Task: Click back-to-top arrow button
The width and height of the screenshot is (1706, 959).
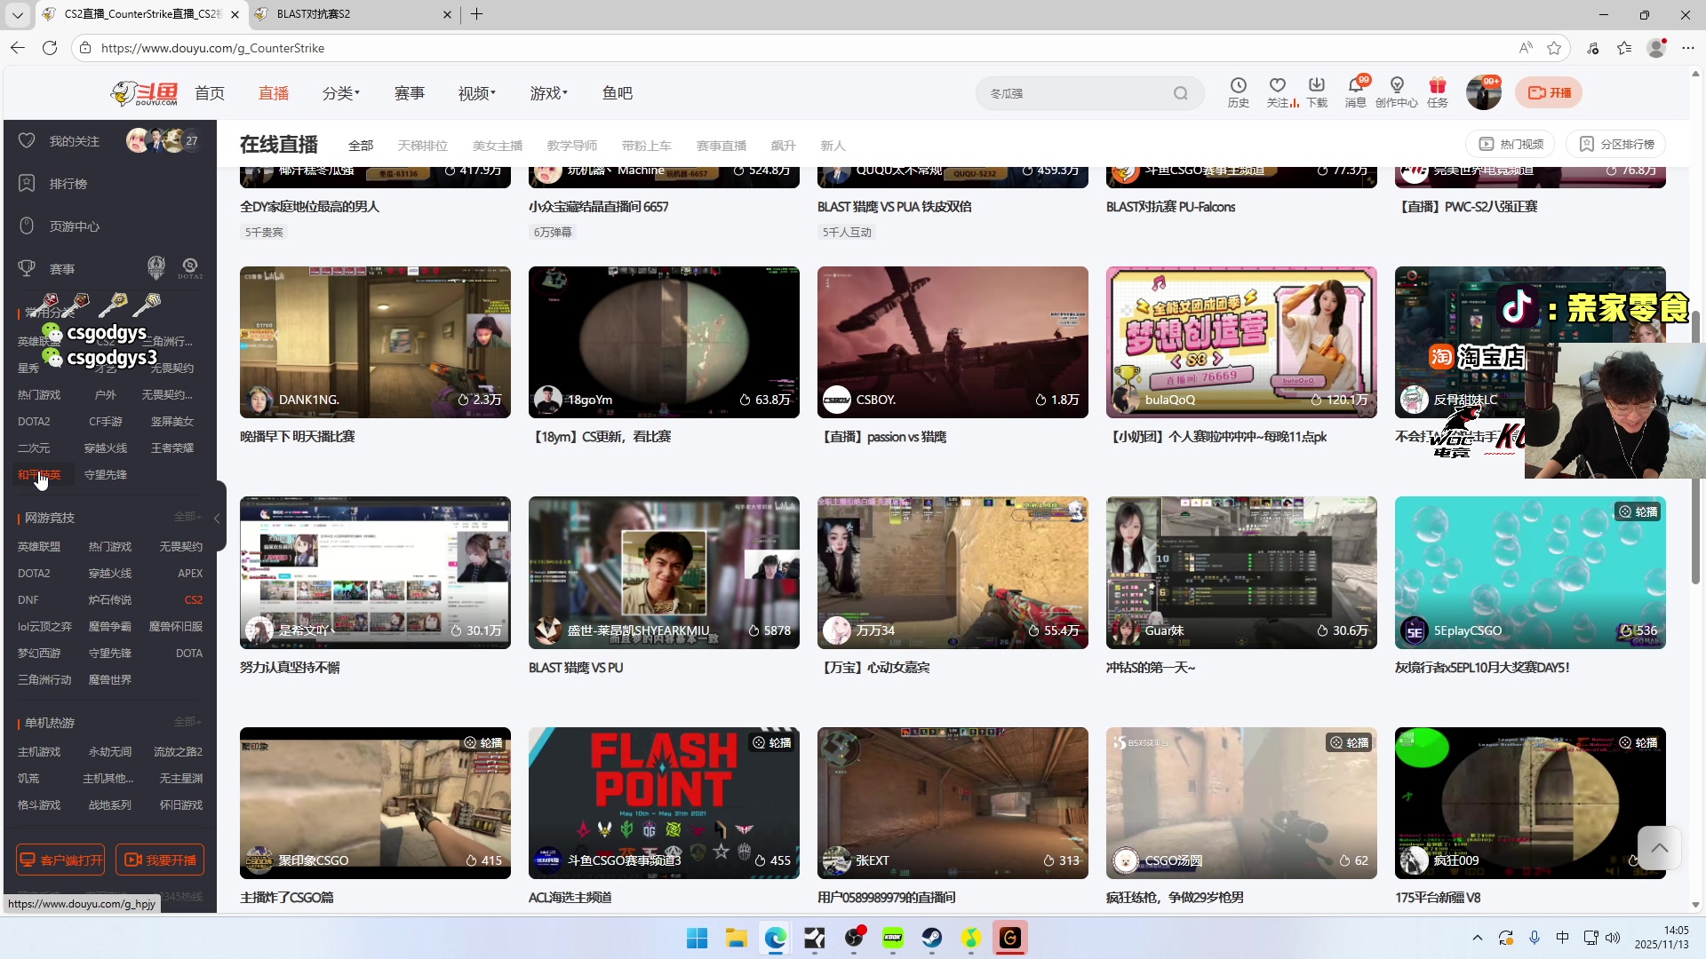Action: pyautogui.click(x=1658, y=848)
